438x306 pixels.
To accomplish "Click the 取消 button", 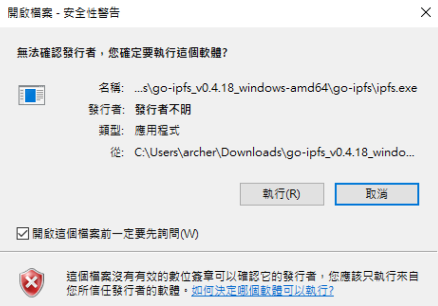I will [377, 194].
